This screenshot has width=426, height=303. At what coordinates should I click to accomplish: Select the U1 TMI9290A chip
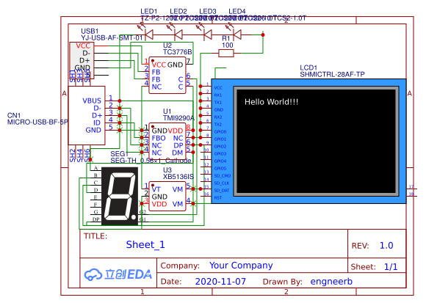click(167, 142)
